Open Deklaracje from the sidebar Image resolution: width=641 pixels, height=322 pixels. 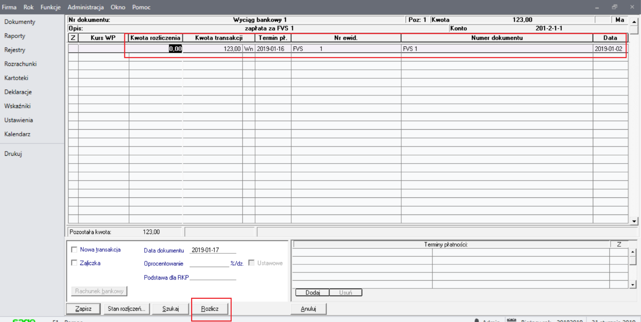(18, 92)
